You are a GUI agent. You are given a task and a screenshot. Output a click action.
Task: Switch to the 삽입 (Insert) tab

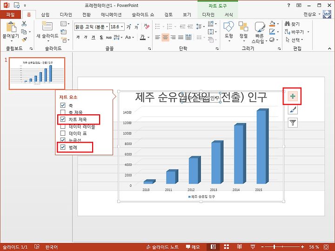(x=45, y=14)
